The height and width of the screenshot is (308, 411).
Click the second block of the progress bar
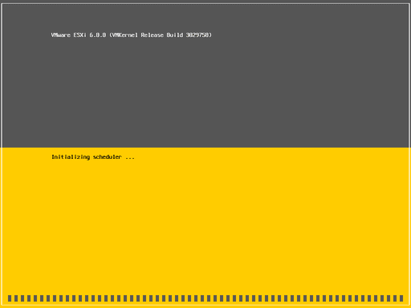[x=16, y=298]
